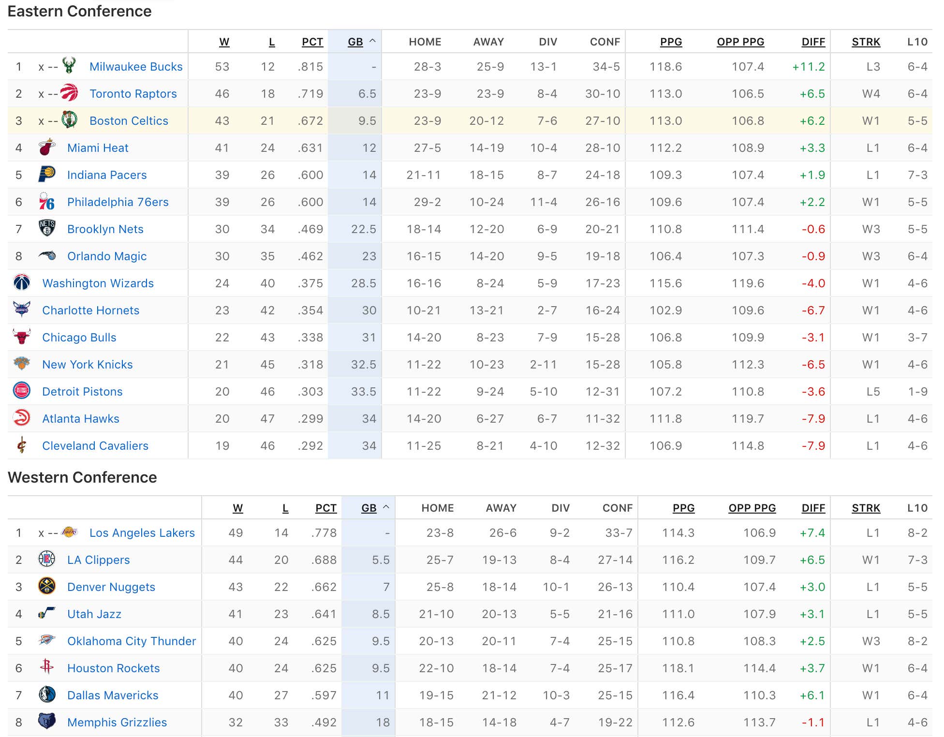
Task: Open the Miami Heat team link
Action: [x=98, y=148]
